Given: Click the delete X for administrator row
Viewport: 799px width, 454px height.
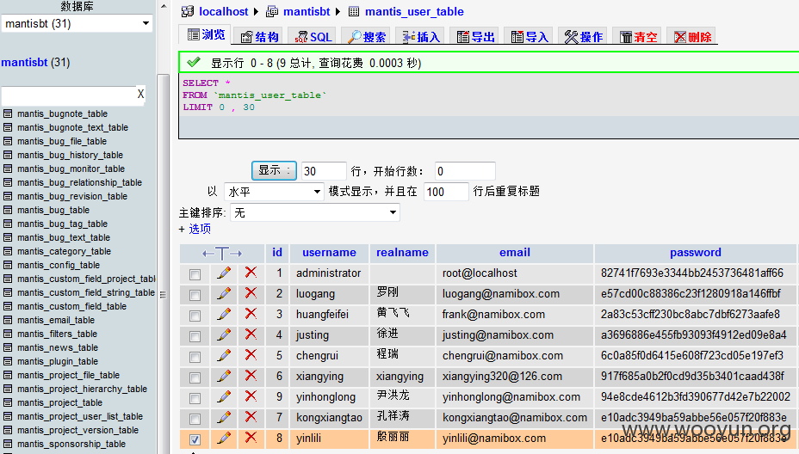Looking at the screenshot, I should [251, 273].
